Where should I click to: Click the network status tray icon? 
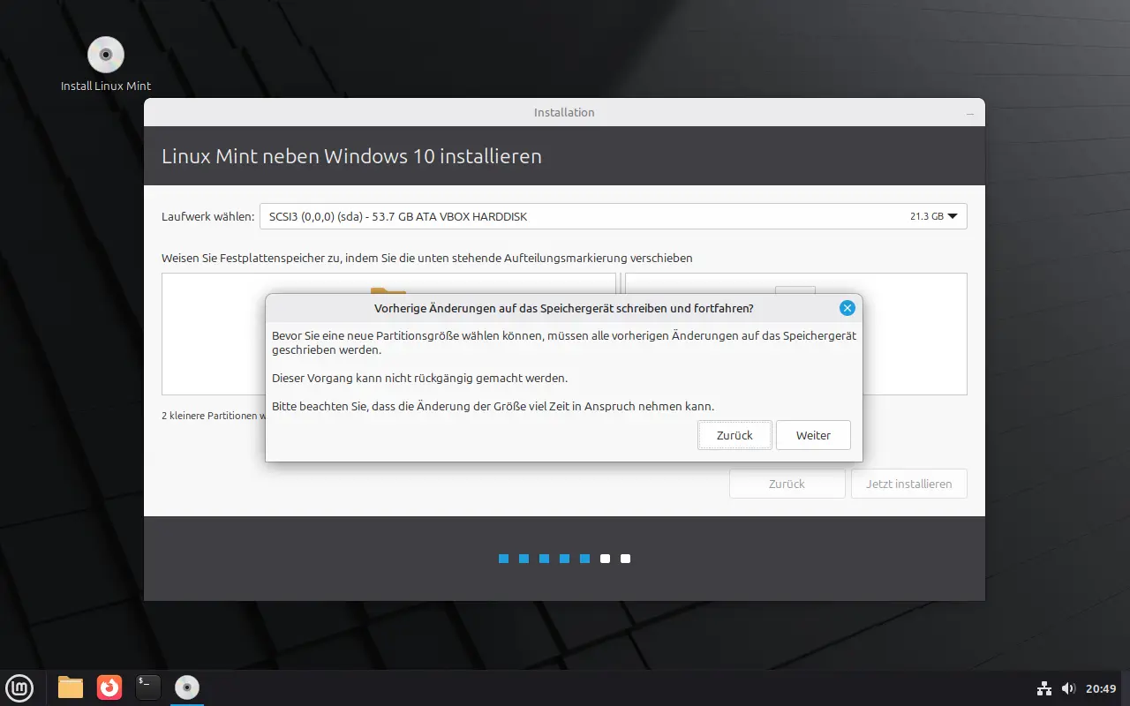tap(1043, 687)
